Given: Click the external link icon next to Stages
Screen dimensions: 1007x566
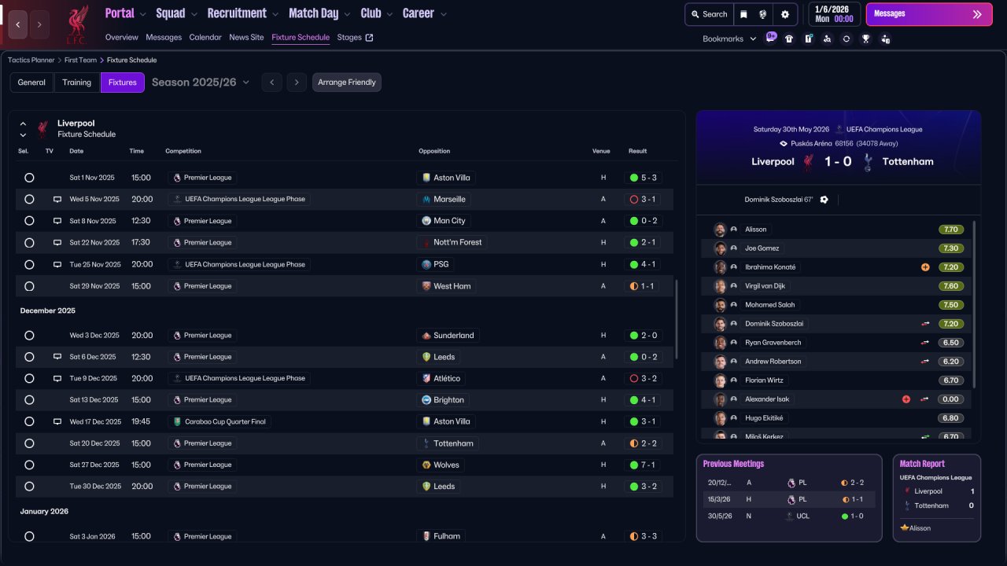Looking at the screenshot, I should point(370,38).
